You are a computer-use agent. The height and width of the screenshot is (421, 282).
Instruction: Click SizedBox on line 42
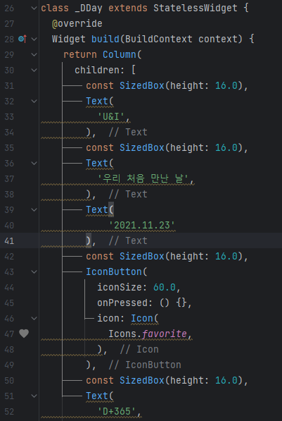[142, 256]
